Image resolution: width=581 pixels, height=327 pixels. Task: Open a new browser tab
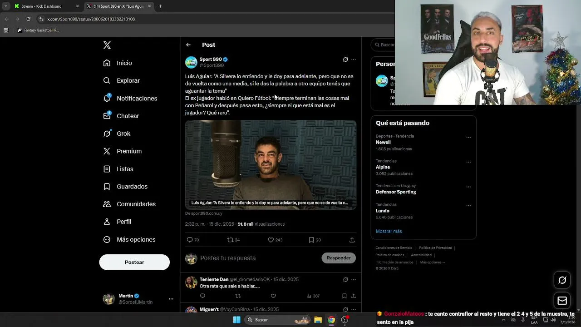(x=160, y=6)
